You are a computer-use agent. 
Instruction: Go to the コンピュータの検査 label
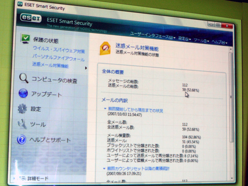[x=55, y=80]
